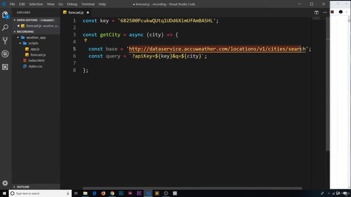This screenshot has height=197, width=351.
Task: Click the taskbar search box
Action: click(x=40, y=193)
